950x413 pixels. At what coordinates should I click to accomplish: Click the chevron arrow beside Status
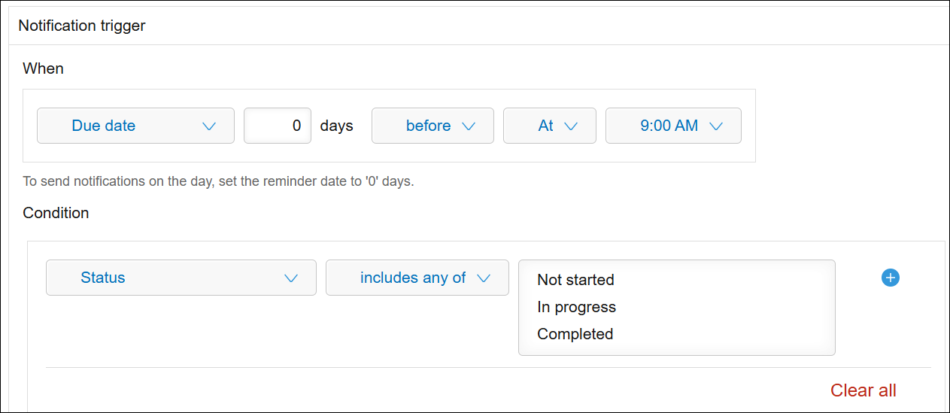tap(291, 278)
